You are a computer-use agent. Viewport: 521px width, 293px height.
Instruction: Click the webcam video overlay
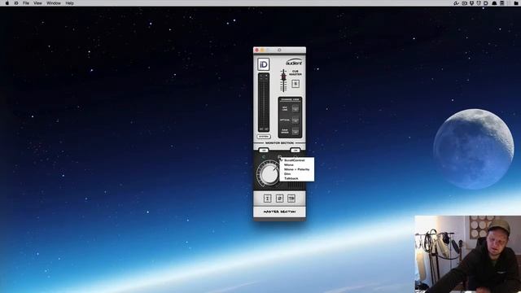point(468,254)
